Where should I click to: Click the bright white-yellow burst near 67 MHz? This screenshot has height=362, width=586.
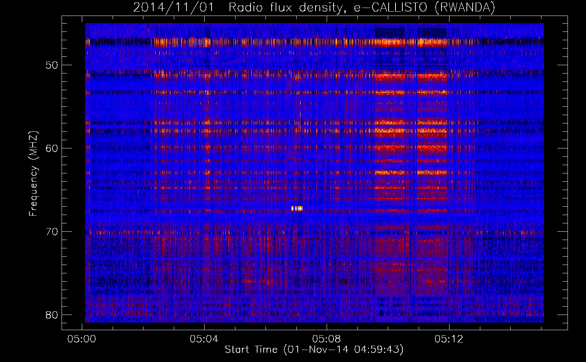tap(297, 208)
